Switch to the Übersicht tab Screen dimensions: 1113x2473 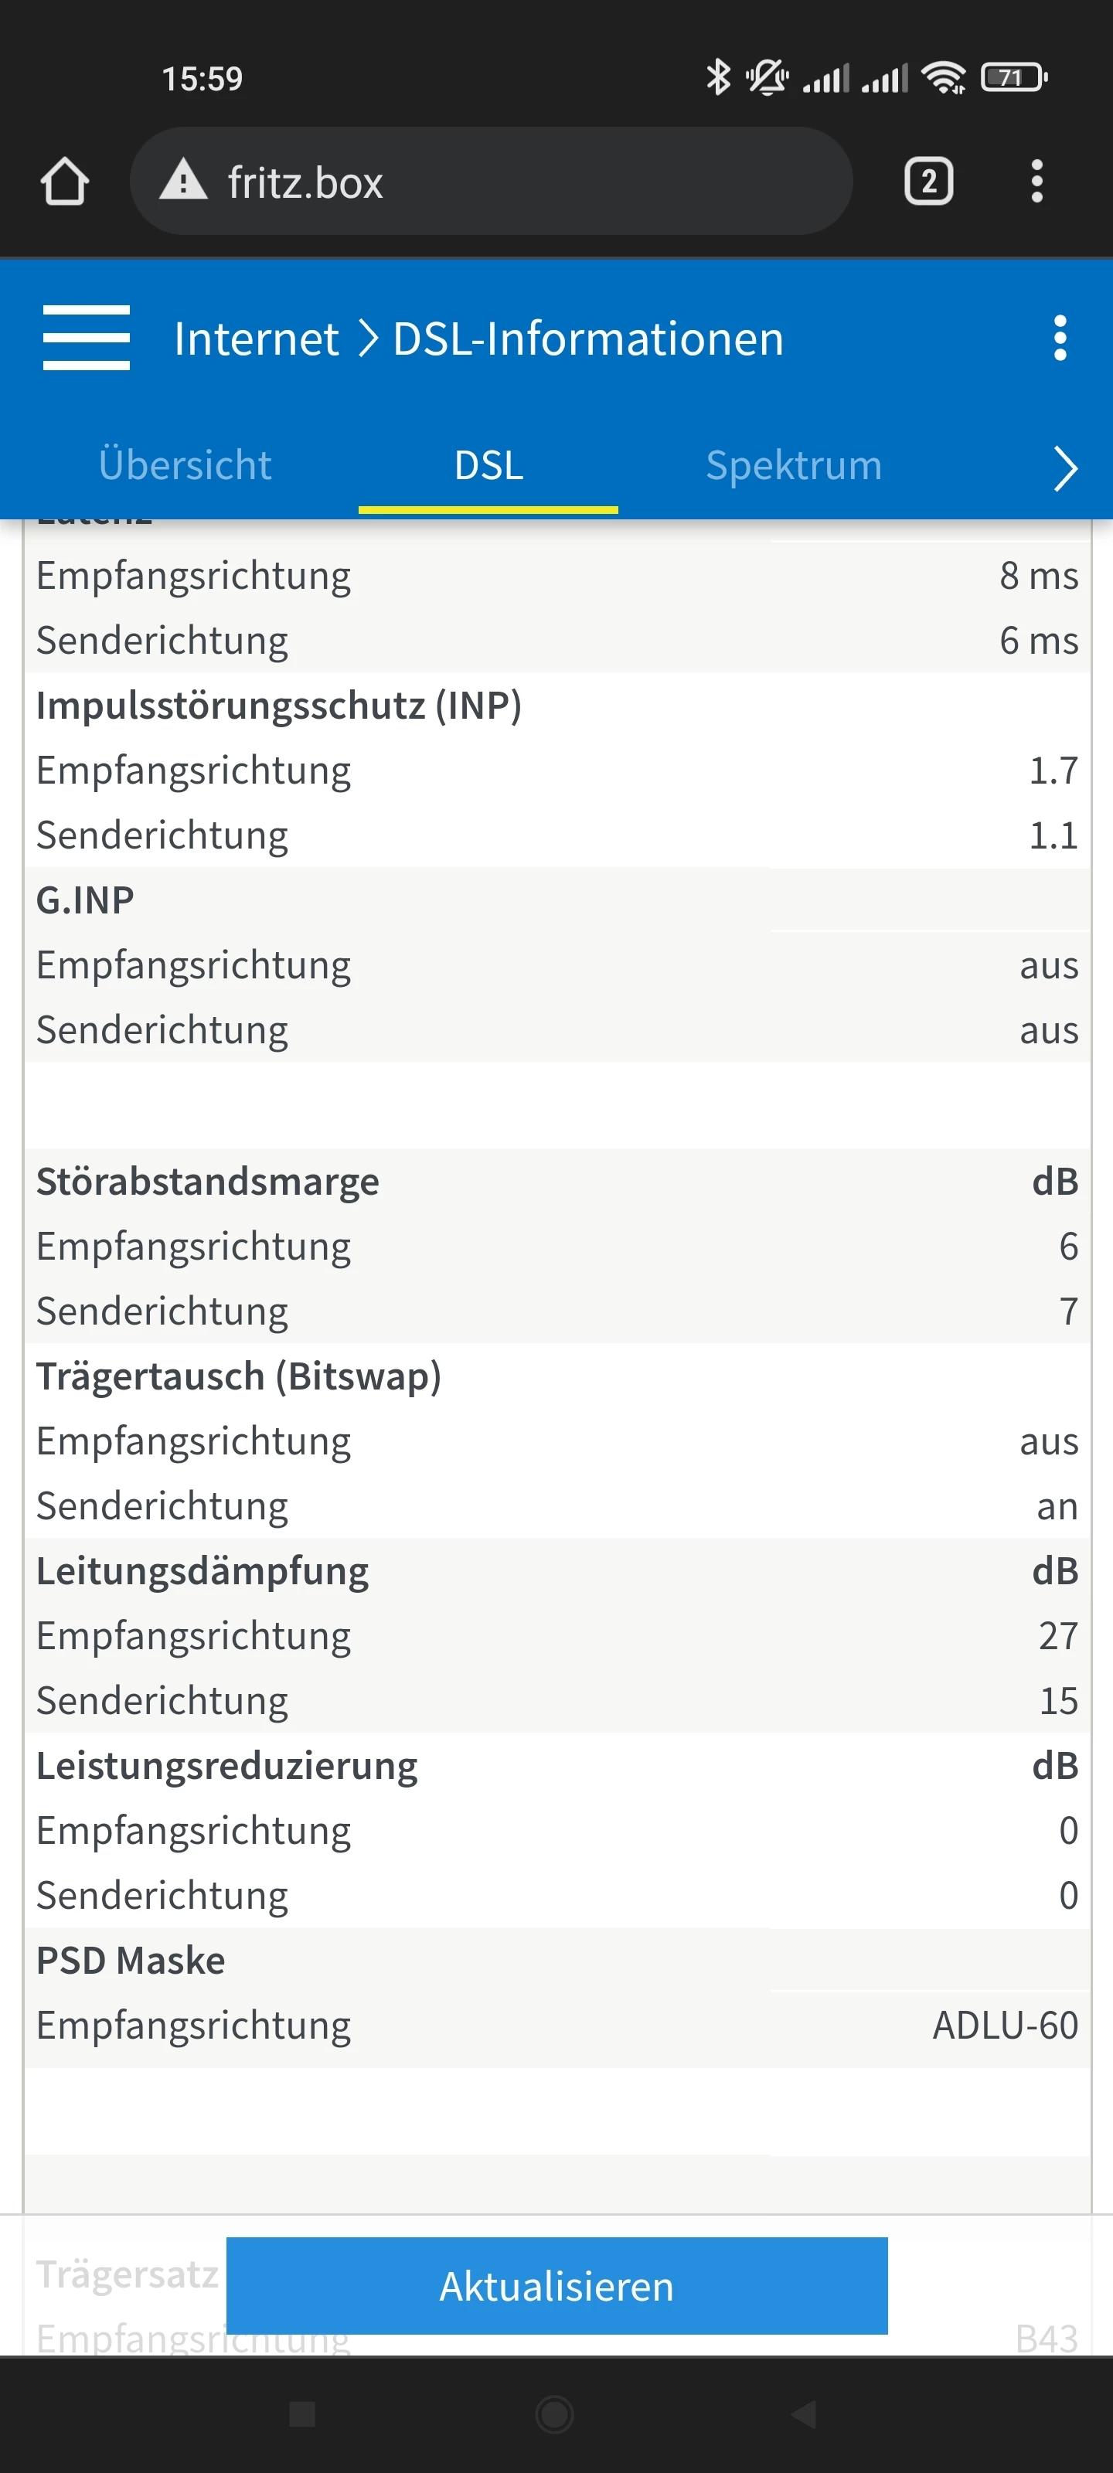[185, 465]
